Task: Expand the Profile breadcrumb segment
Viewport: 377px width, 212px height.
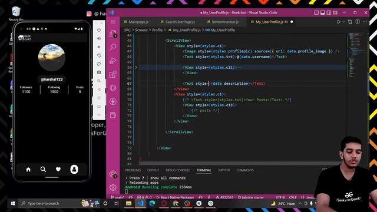Action: (157, 30)
